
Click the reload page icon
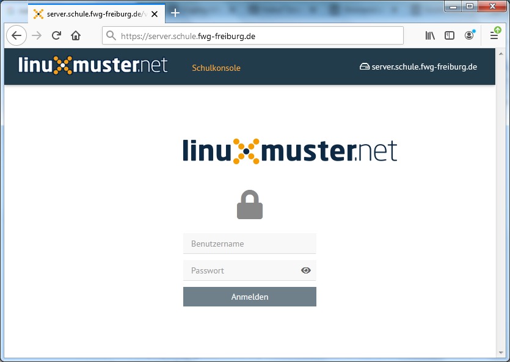click(x=56, y=35)
